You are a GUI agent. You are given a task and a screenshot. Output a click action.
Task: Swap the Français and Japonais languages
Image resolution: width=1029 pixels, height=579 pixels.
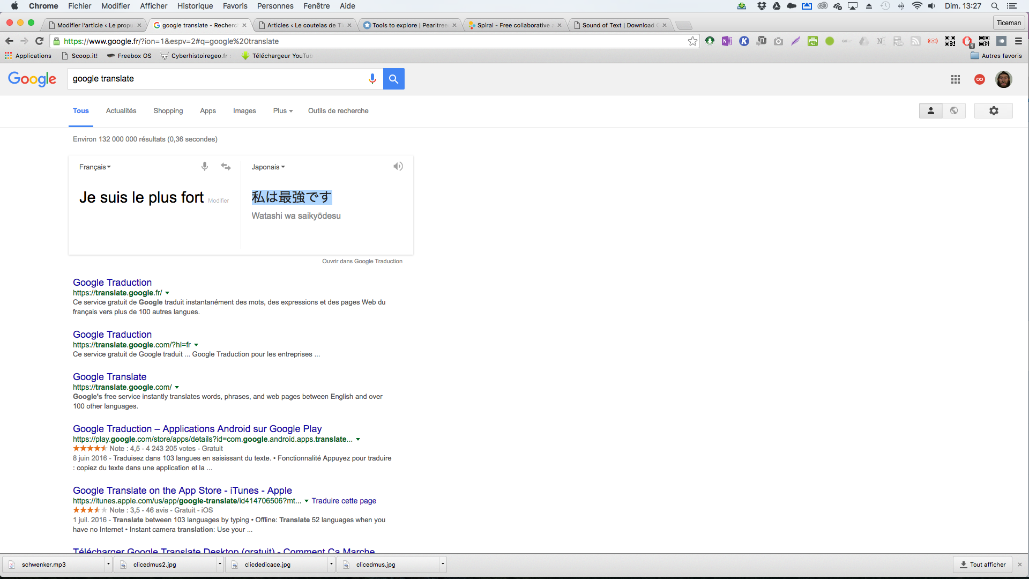pyautogui.click(x=226, y=167)
